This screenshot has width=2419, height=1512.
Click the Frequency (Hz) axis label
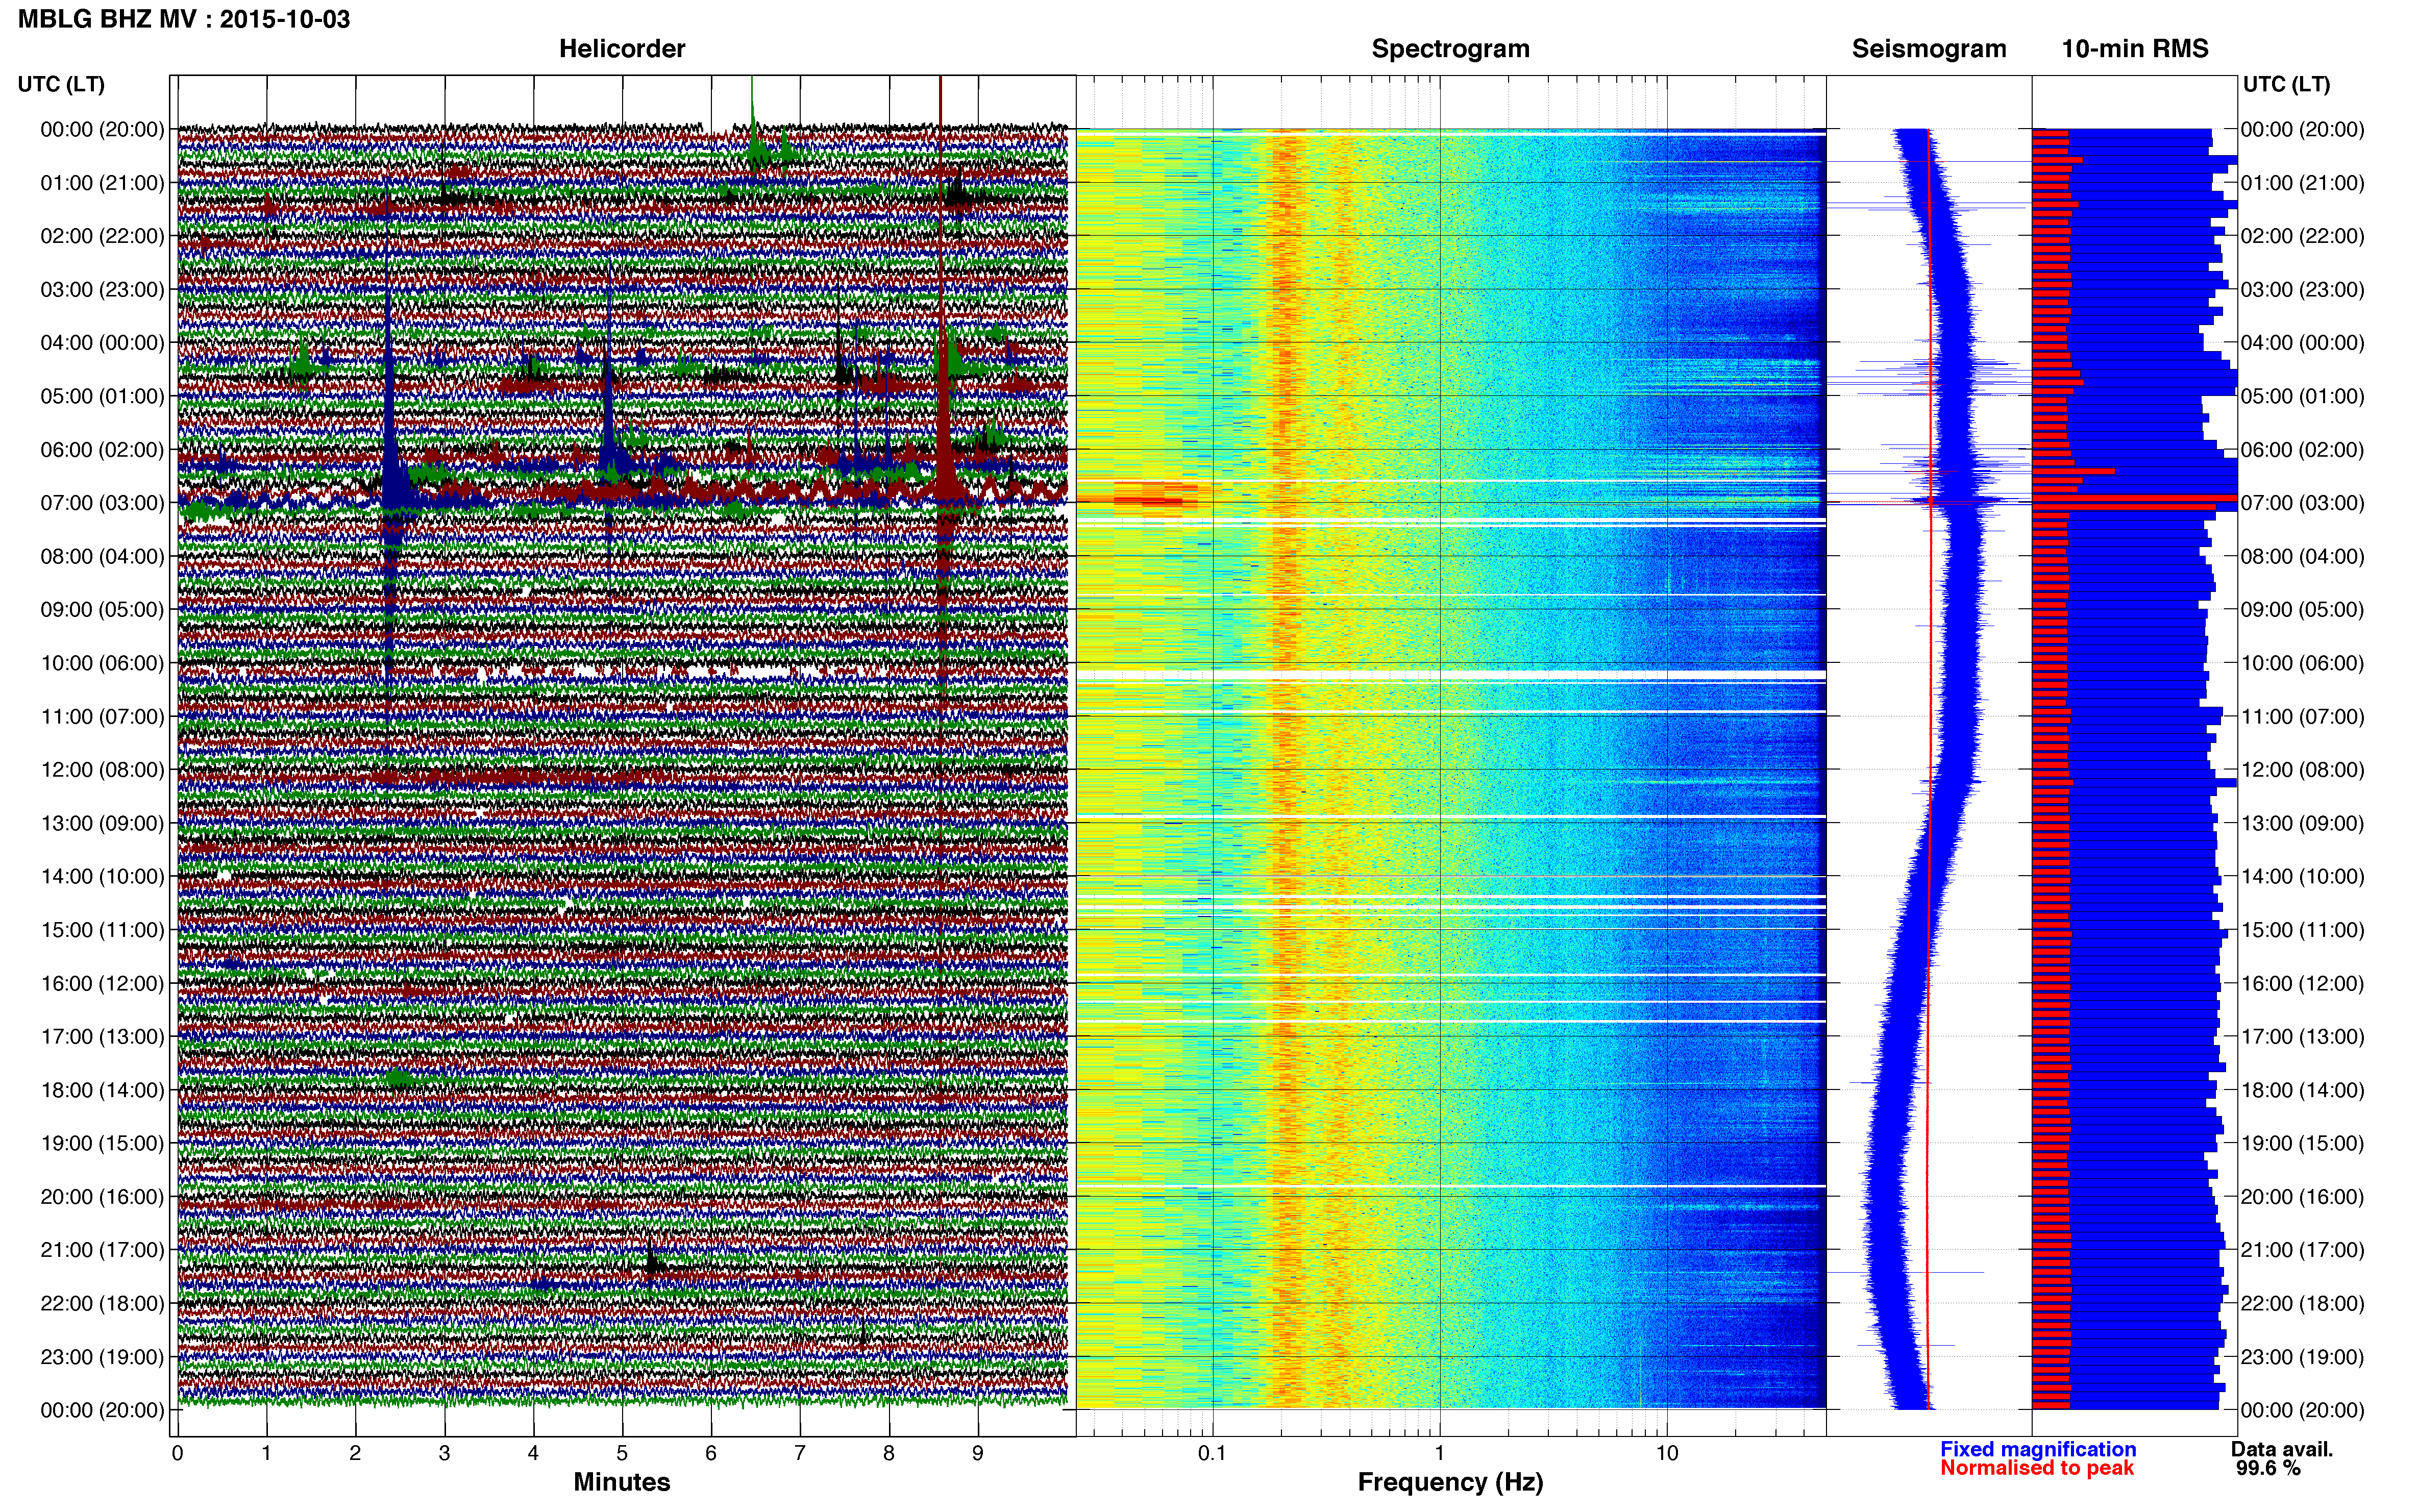tap(1450, 1482)
